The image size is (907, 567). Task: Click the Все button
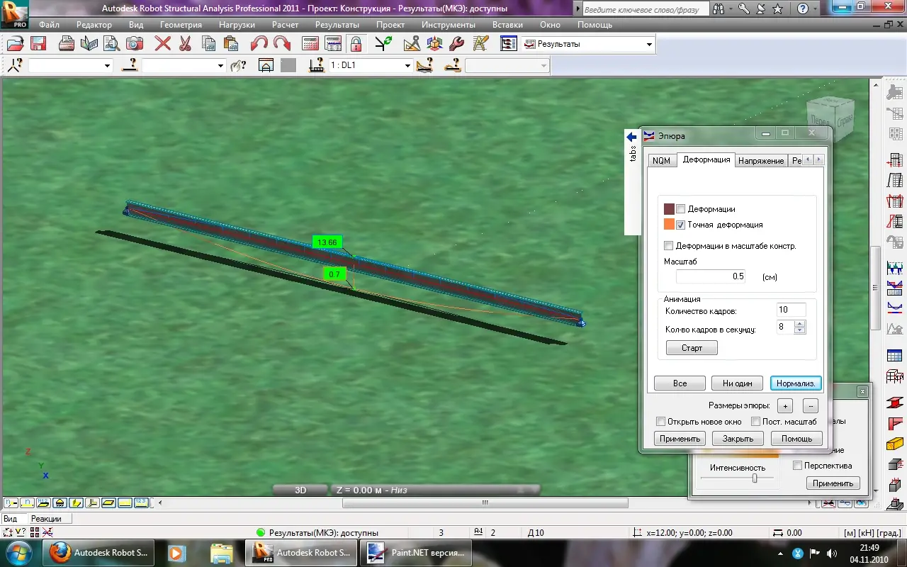pos(680,383)
